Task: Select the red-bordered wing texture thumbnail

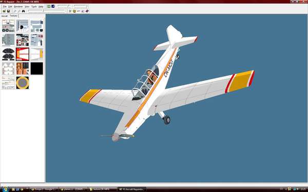Action: pyautogui.click(x=23, y=54)
